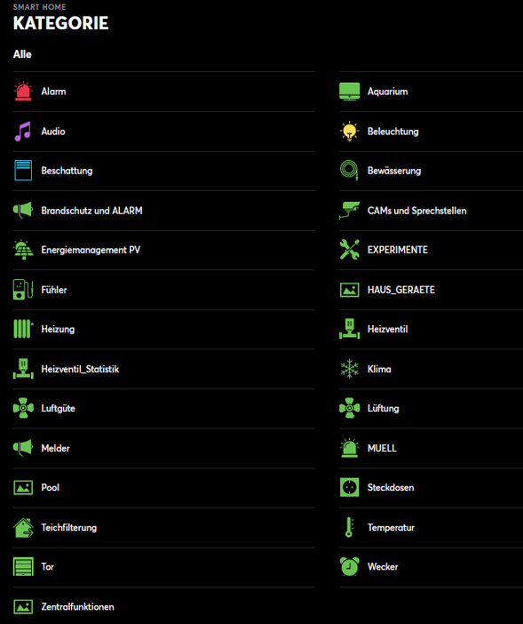Click the yellow Beleuchtung light bulb icon
Viewport: 523px width, 624px height.
click(x=349, y=132)
